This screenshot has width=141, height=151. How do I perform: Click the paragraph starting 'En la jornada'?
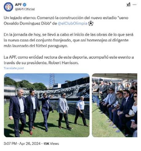(x=68, y=40)
